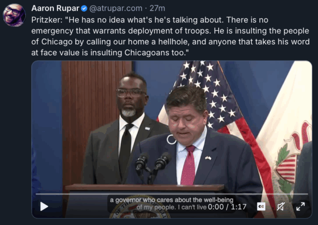
Task: Toggle closed captions with the CC icon
Action: click(x=261, y=206)
